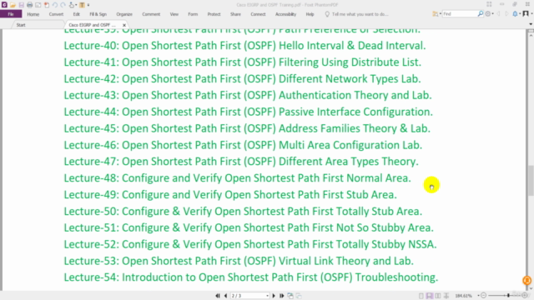
Task: Select facing pages view mode
Action: [437, 296]
